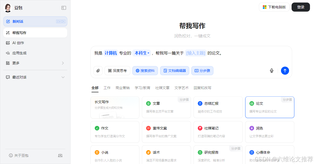
Task: Click the download icon beside 关于豆包
Action: tap(60, 155)
